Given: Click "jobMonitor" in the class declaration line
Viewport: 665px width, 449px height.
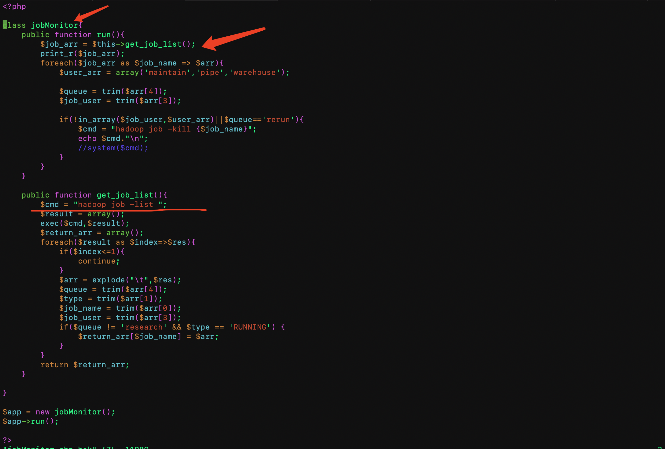Looking at the screenshot, I should [x=54, y=25].
